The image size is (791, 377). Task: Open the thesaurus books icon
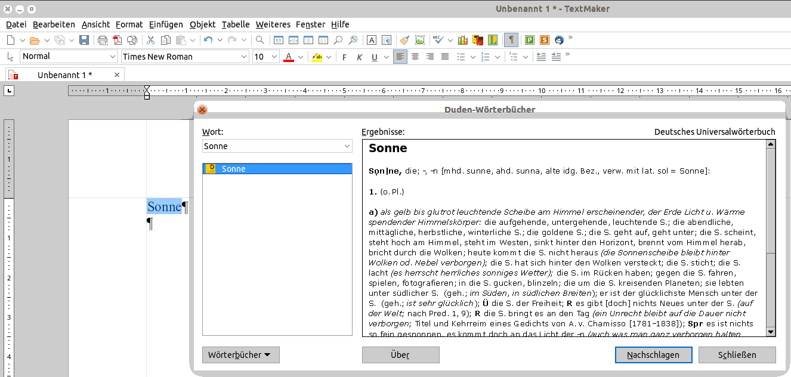pos(463,40)
